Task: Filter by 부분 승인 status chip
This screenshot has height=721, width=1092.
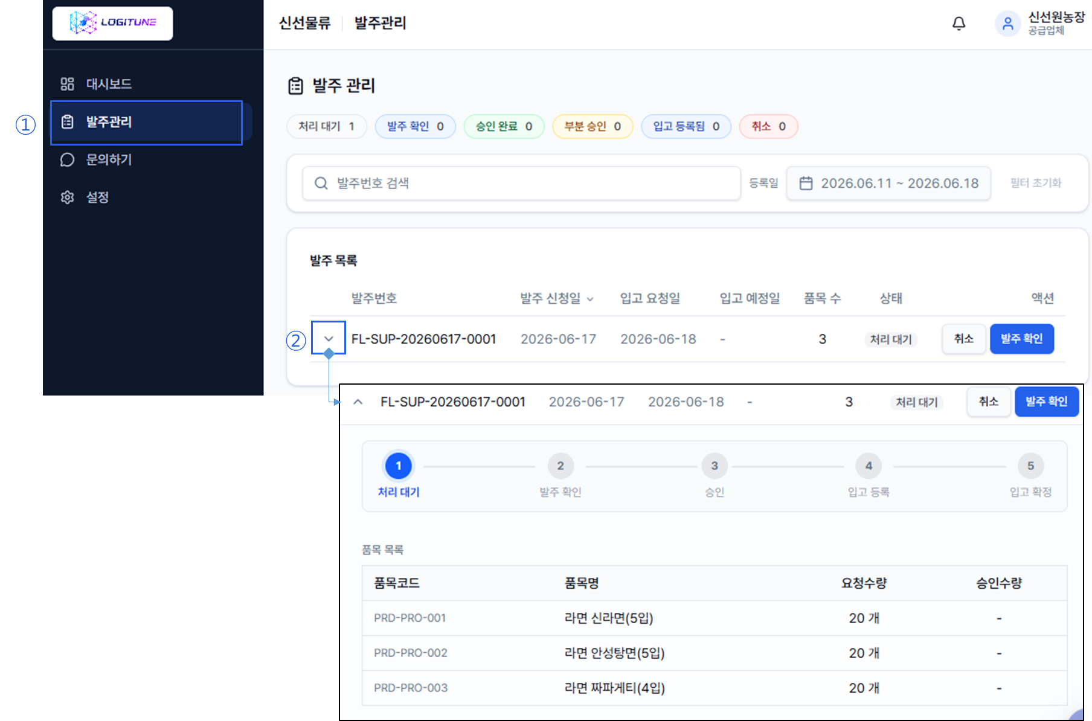Action: click(x=593, y=126)
